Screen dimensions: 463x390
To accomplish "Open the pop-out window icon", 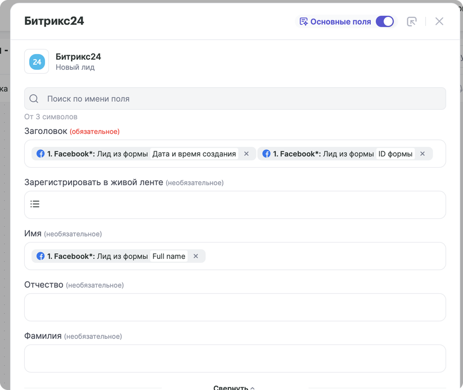I will tap(412, 21).
